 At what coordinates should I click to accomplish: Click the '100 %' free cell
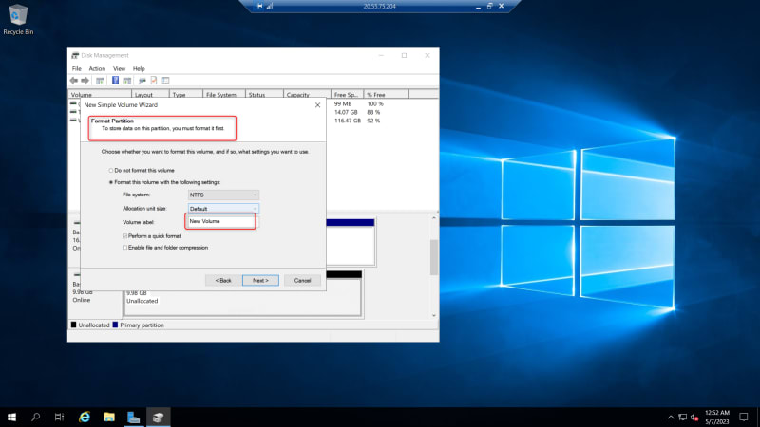[375, 103]
